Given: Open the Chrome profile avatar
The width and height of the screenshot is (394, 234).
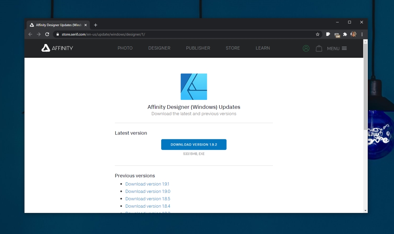Looking at the screenshot, I should (354, 34).
